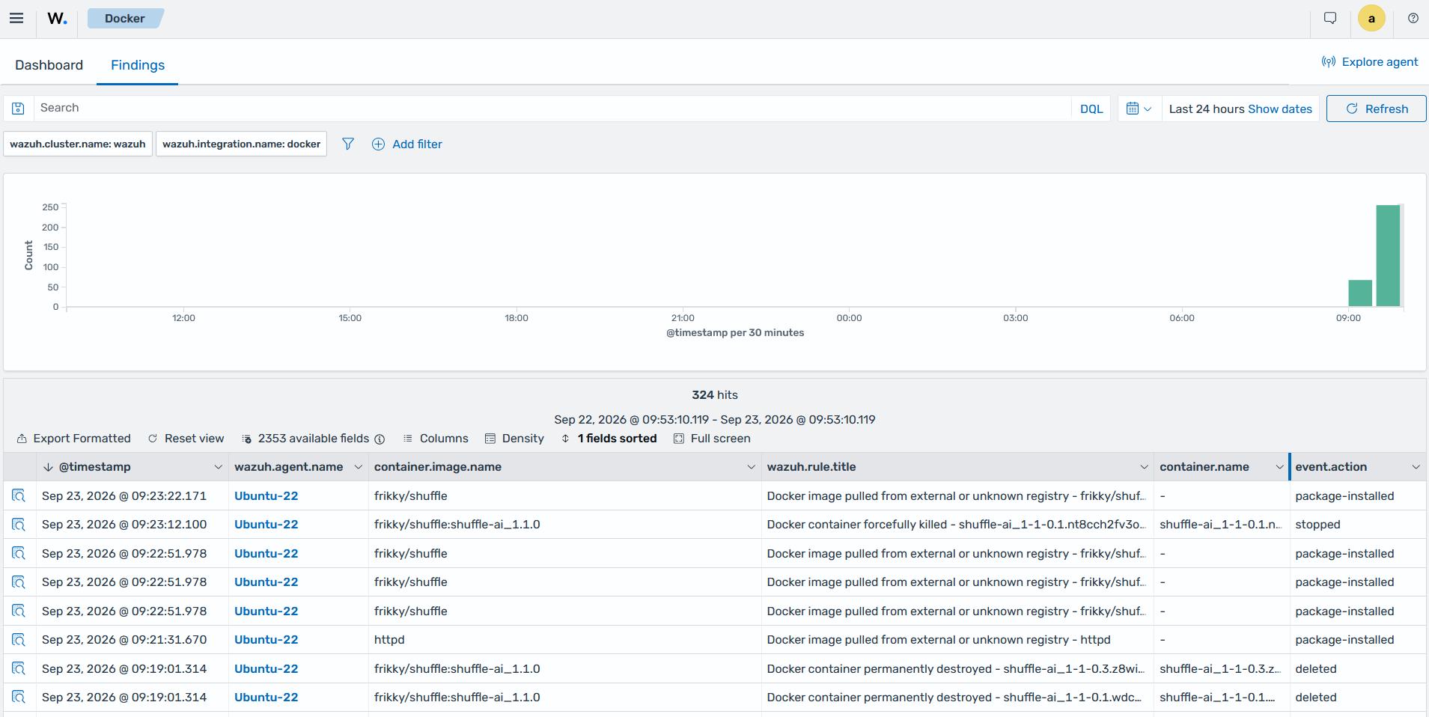Screen dimensions: 1429x717
Task: Click the Docker breadcrumb
Action: pyautogui.click(x=125, y=19)
